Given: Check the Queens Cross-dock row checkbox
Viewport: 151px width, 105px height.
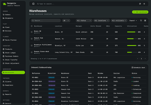Looking at the screenshot, I should pos(32,52).
